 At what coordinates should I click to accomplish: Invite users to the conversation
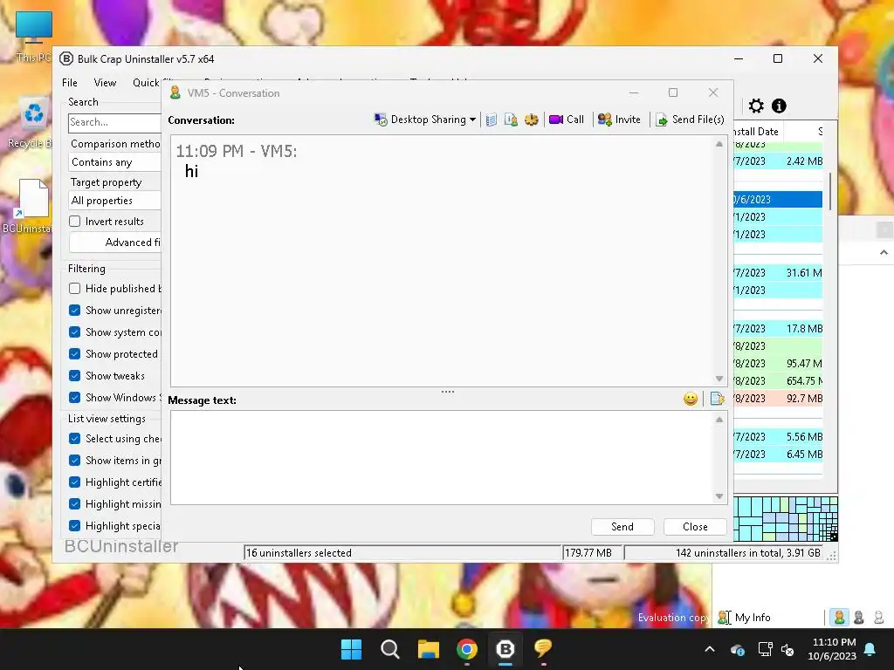(619, 120)
